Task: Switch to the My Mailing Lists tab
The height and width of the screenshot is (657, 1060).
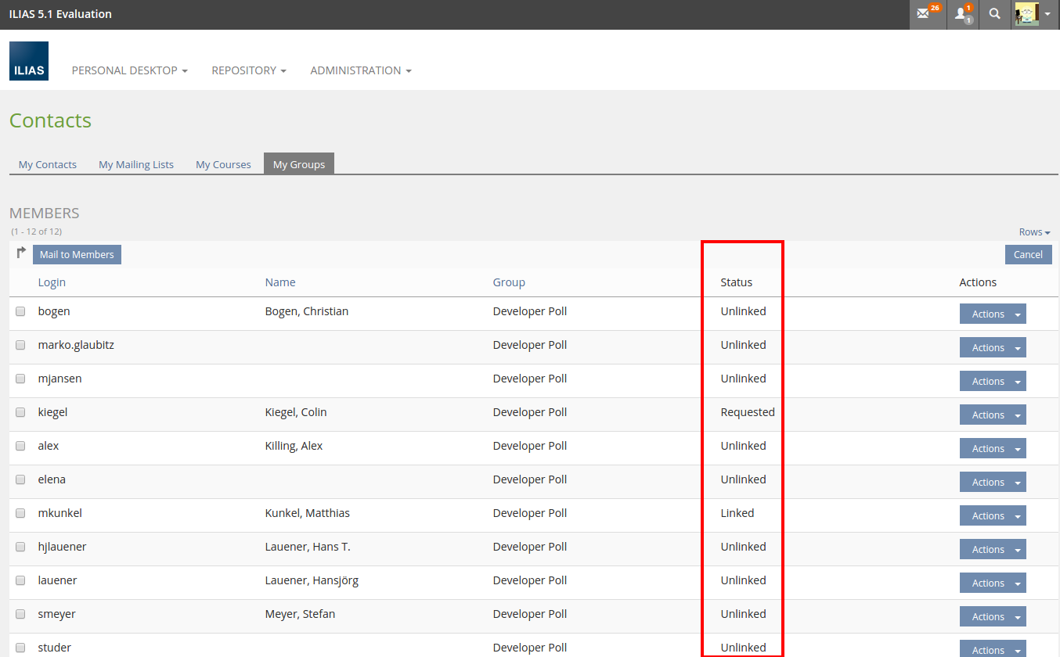Action: [136, 164]
